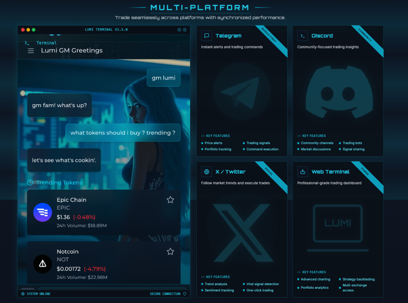
Task: Select the Terminal tab label
Action: [x=46, y=43]
